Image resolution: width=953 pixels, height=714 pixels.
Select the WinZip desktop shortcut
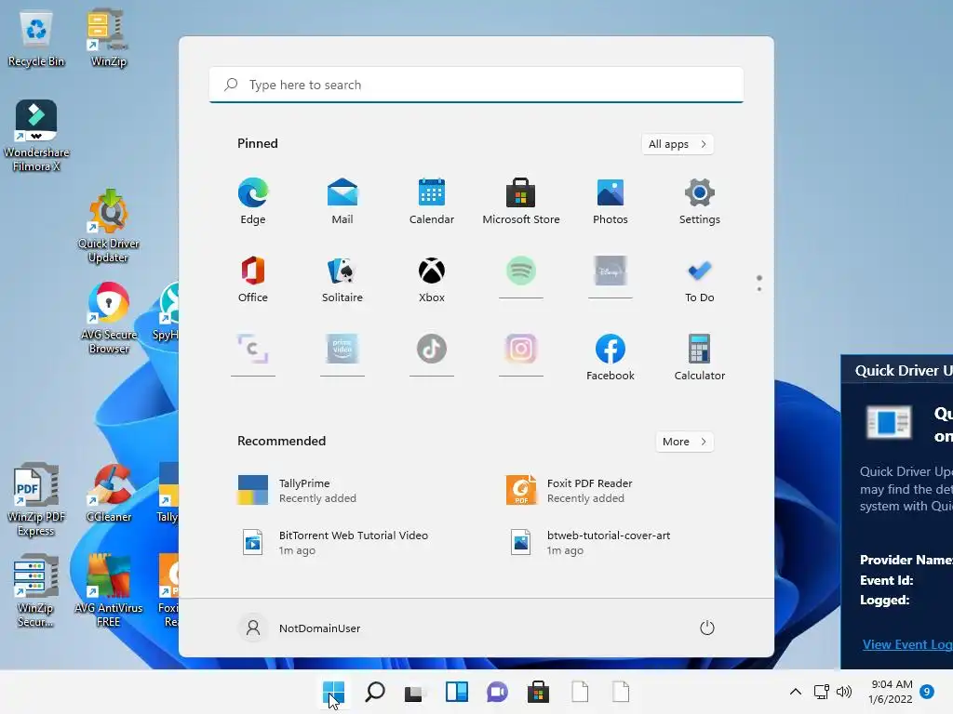pyautogui.click(x=108, y=37)
